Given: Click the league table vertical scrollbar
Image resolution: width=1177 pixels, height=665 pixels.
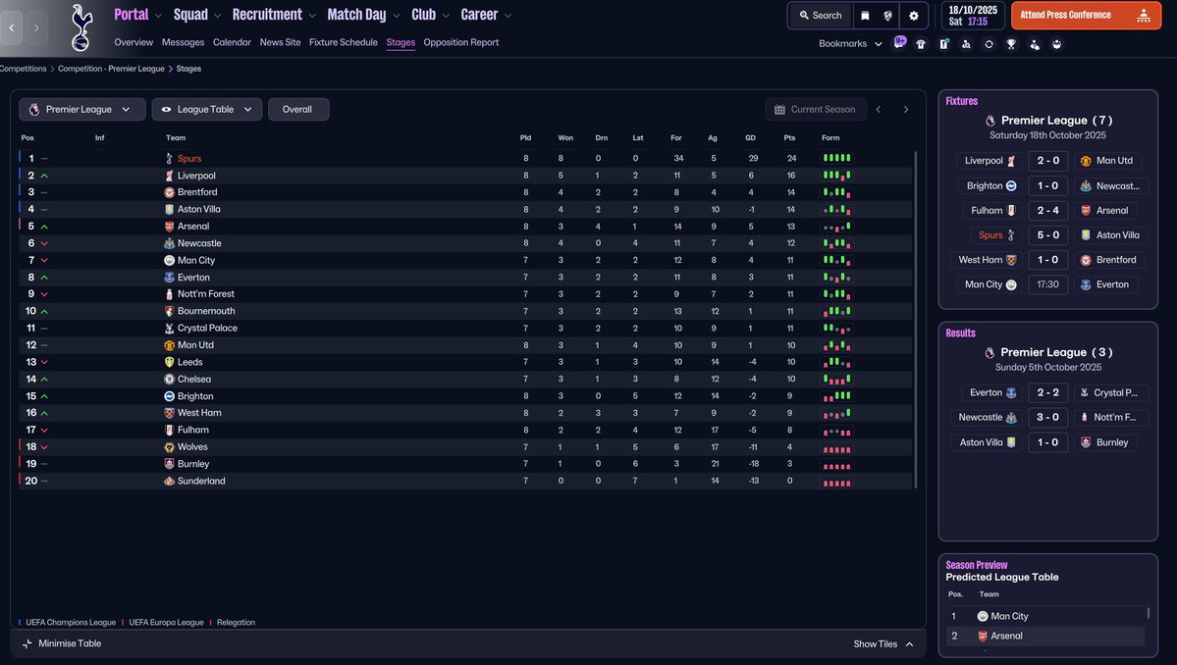Looking at the screenshot, I should [x=916, y=320].
